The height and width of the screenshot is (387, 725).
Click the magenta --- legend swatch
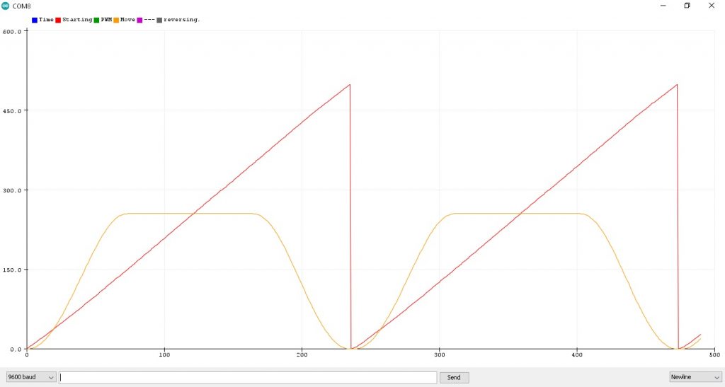(x=139, y=20)
